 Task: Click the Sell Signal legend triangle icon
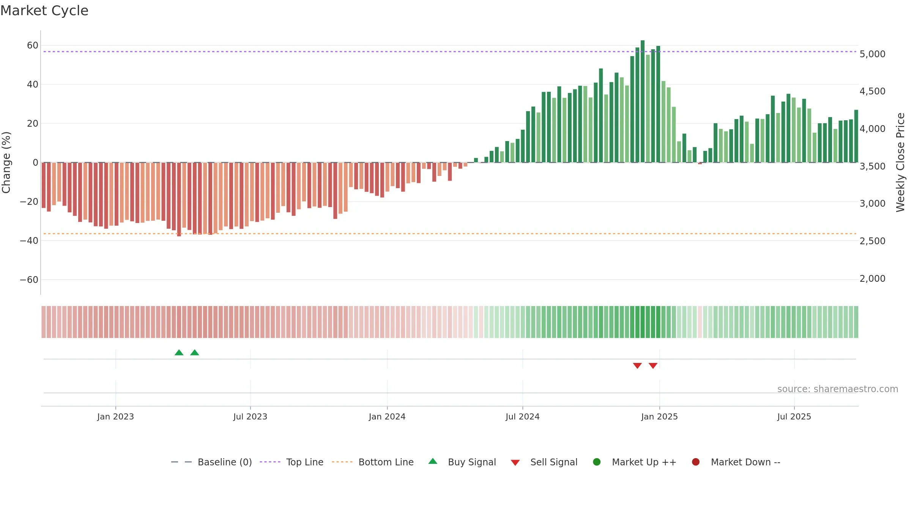point(515,463)
